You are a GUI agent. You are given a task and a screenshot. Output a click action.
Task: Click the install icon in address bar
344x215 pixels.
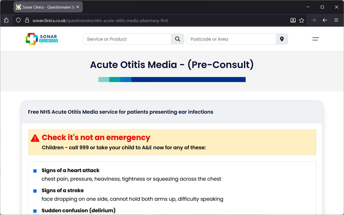point(293,20)
